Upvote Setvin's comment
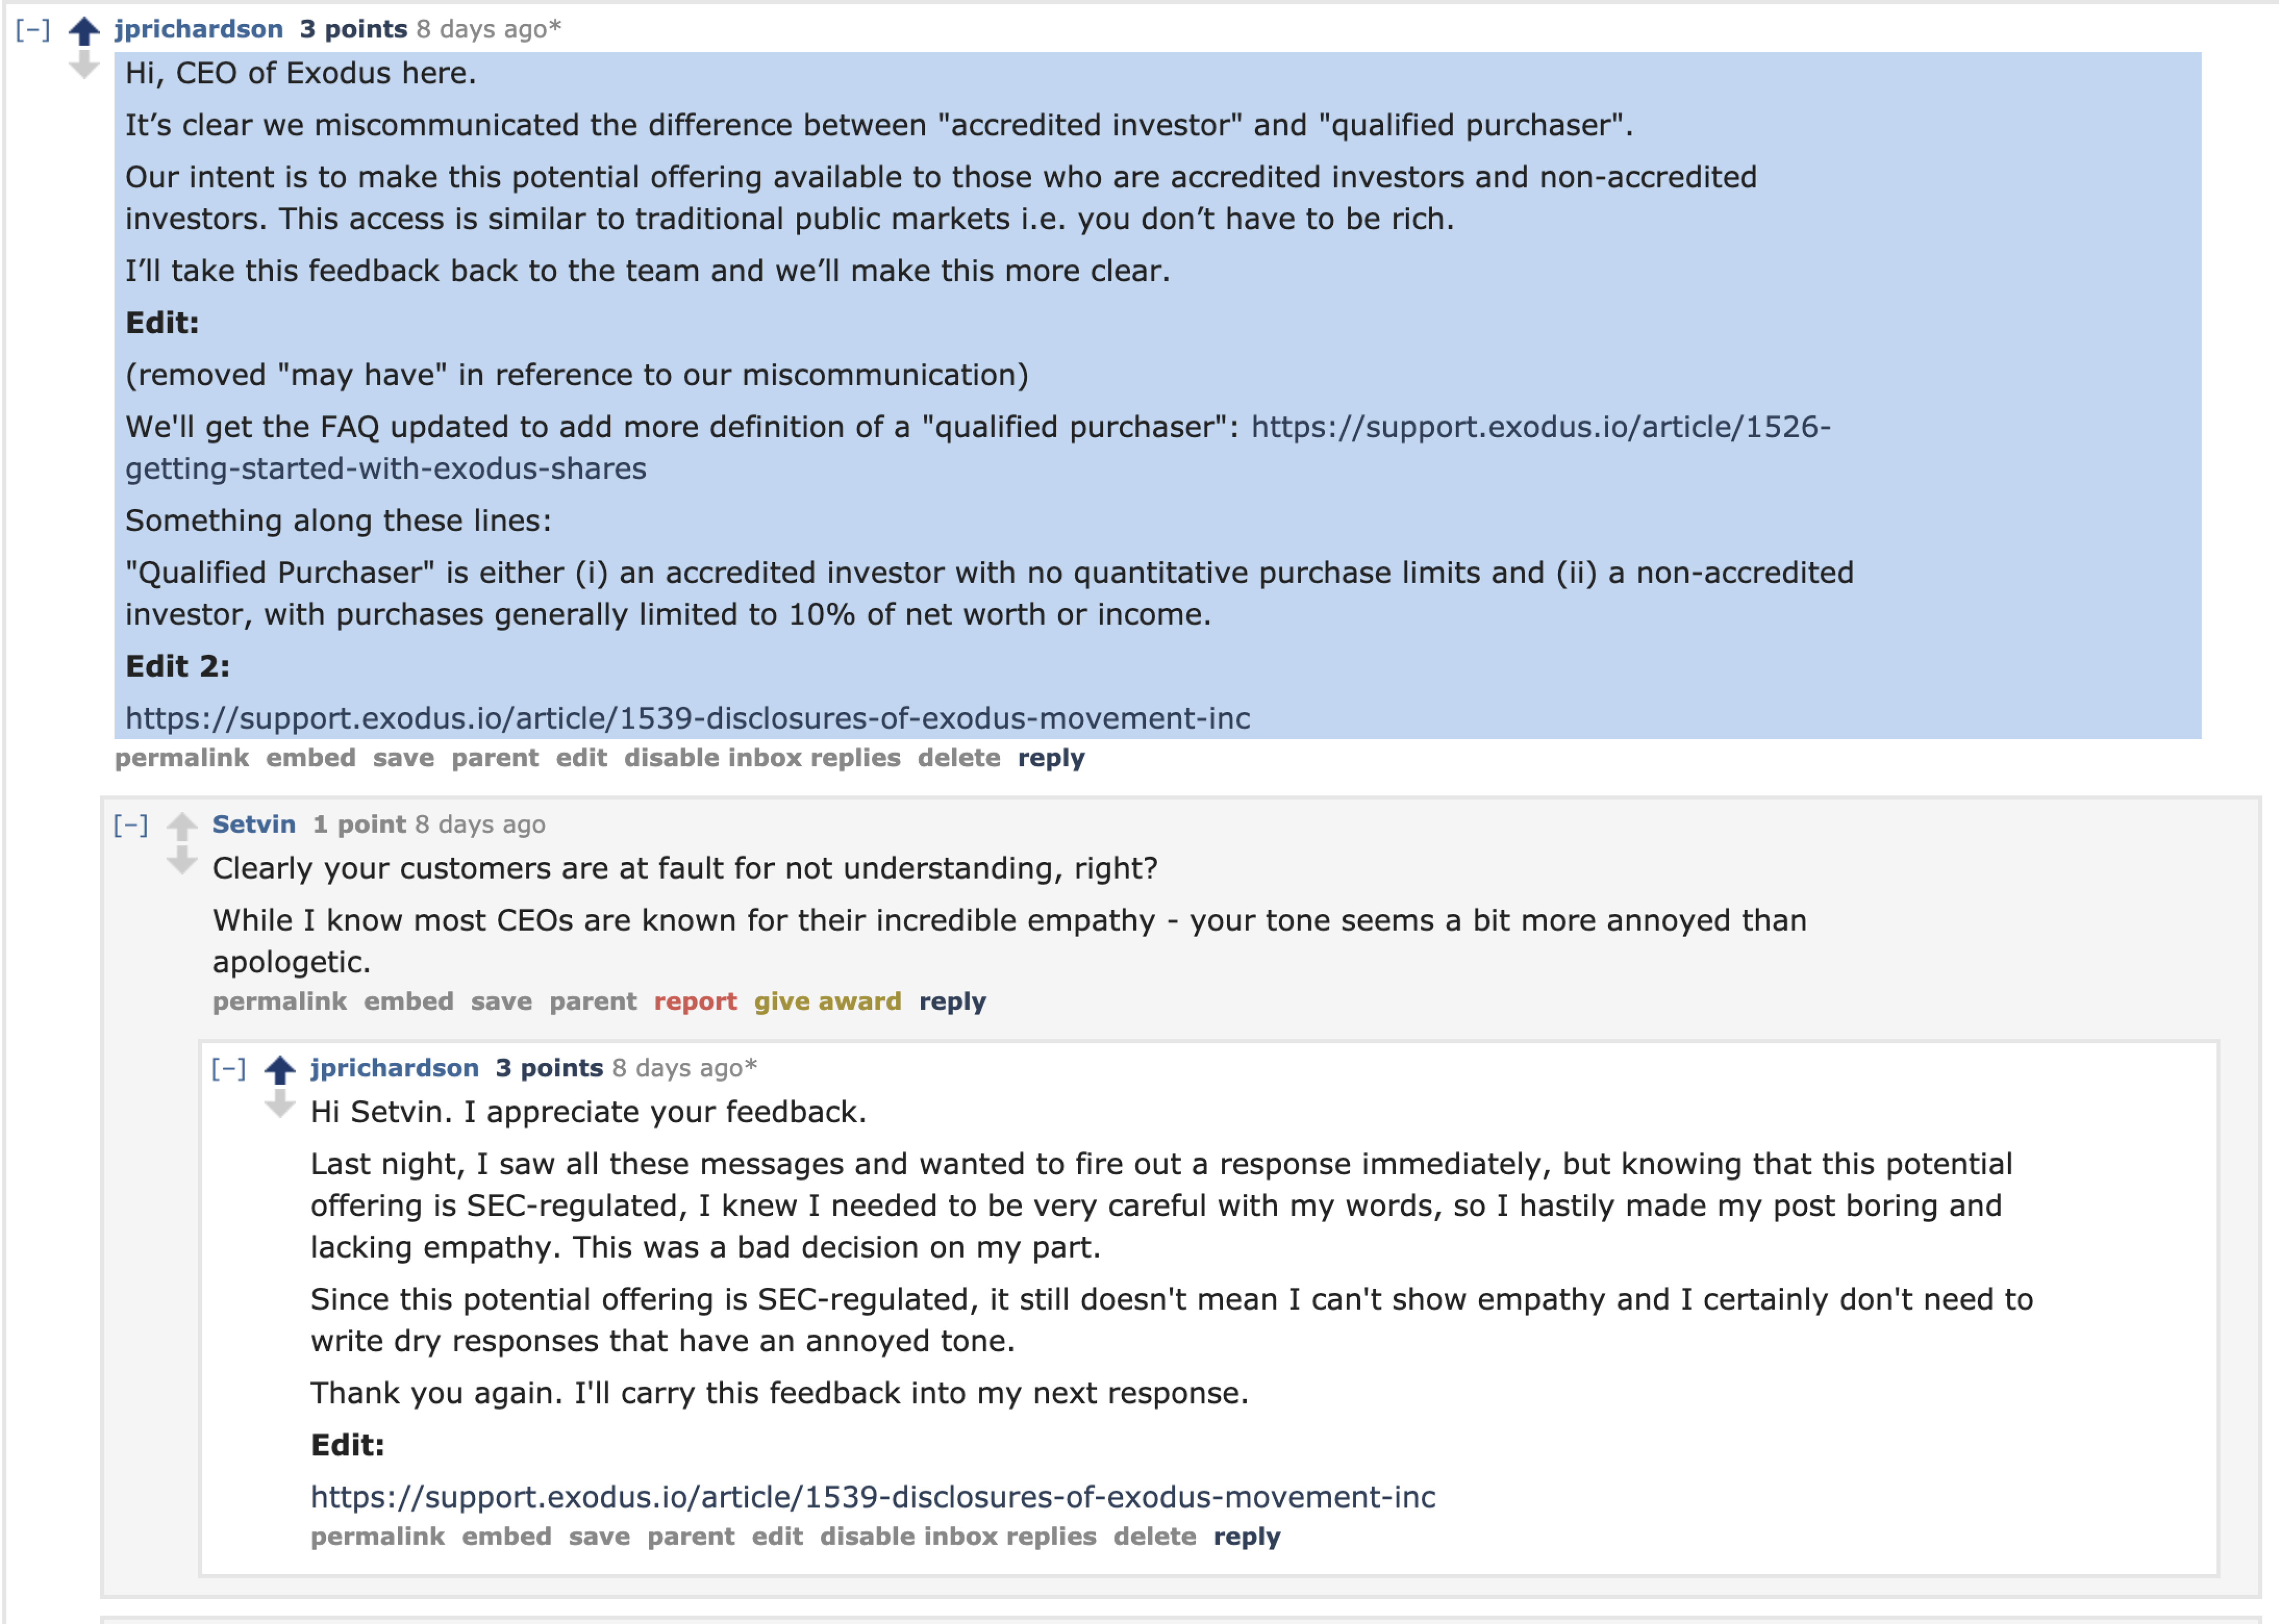 pyautogui.click(x=181, y=826)
